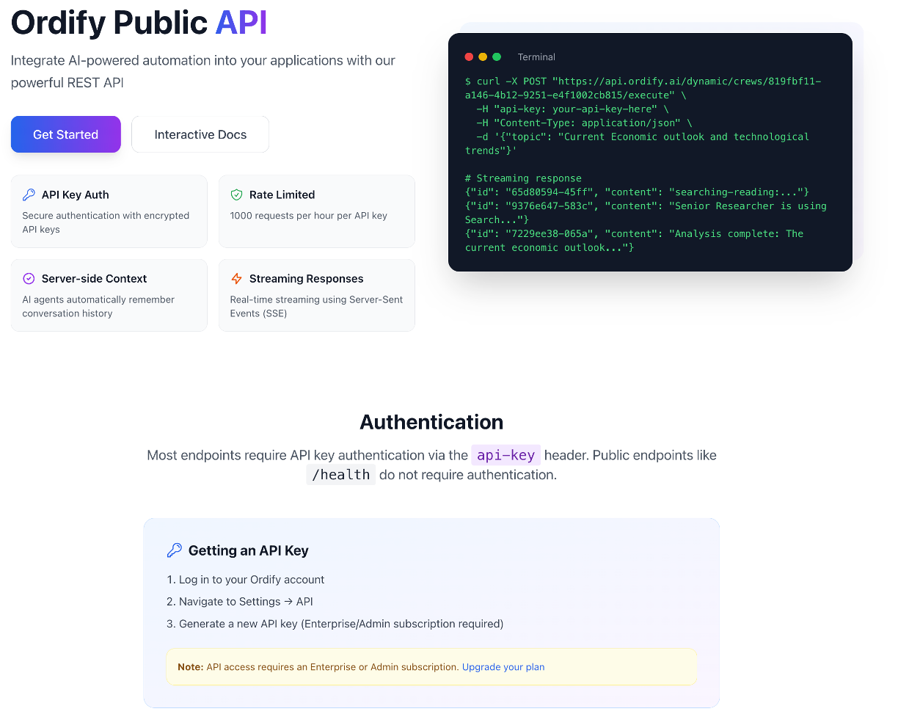The image size is (898, 728).
Task: Open the Interactive Docs page
Action: click(x=200, y=134)
